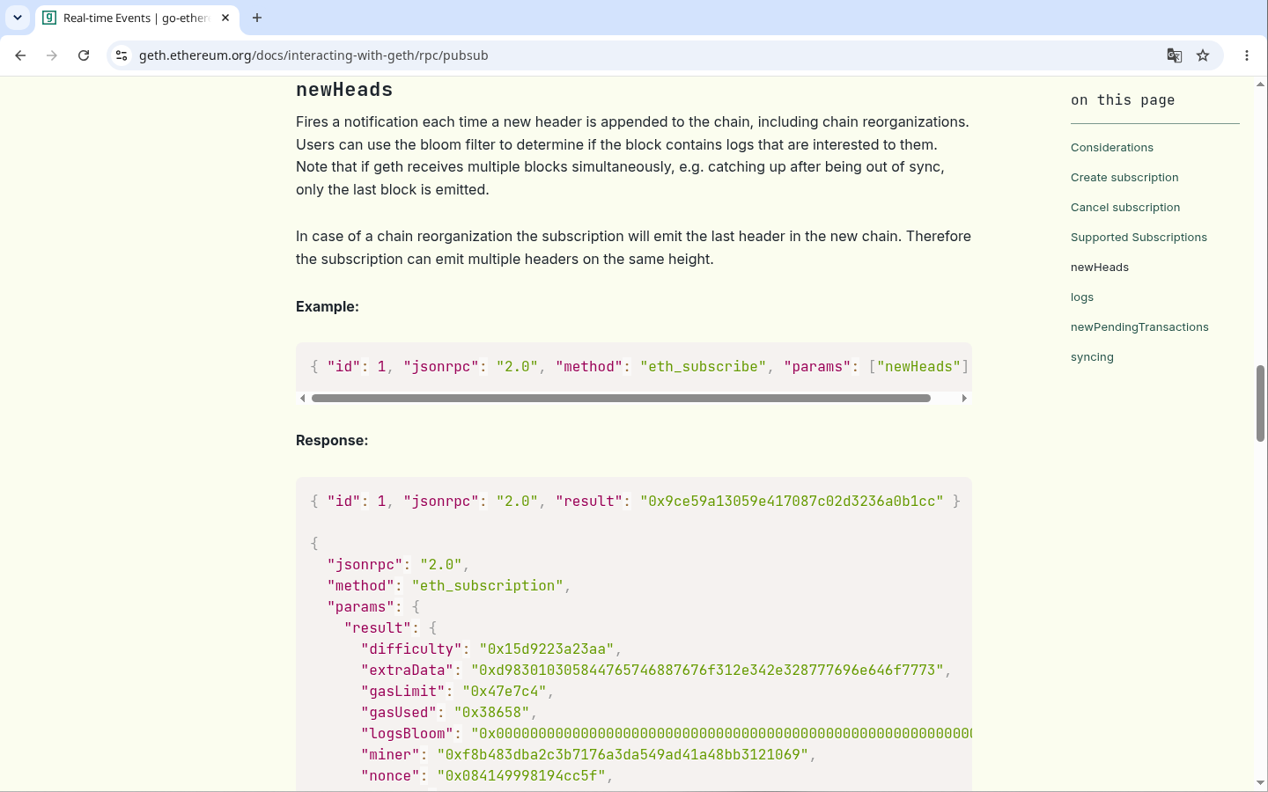Image resolution: width=1268 pixels, height=792 pixels.
Task: Click the code block's left scroll arrow
Action: point(303,399)
